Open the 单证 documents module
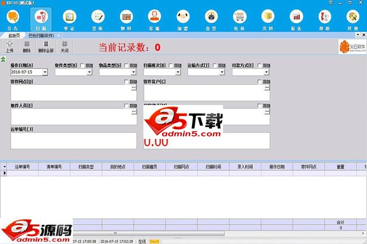The image size is (367, 244). click(x=69, y=20)
